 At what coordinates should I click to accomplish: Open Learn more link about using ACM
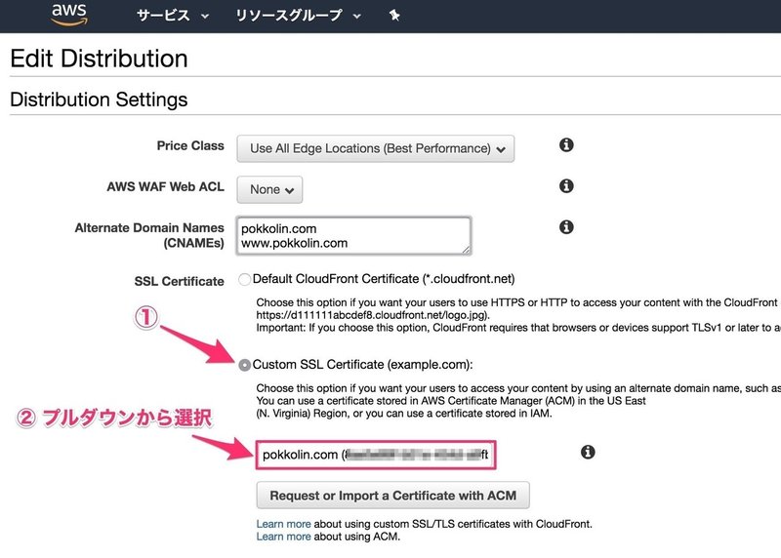click(x=283, y=537)
